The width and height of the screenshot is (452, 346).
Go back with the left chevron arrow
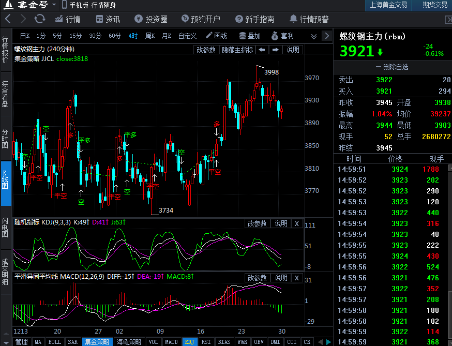tap(8, 19)
